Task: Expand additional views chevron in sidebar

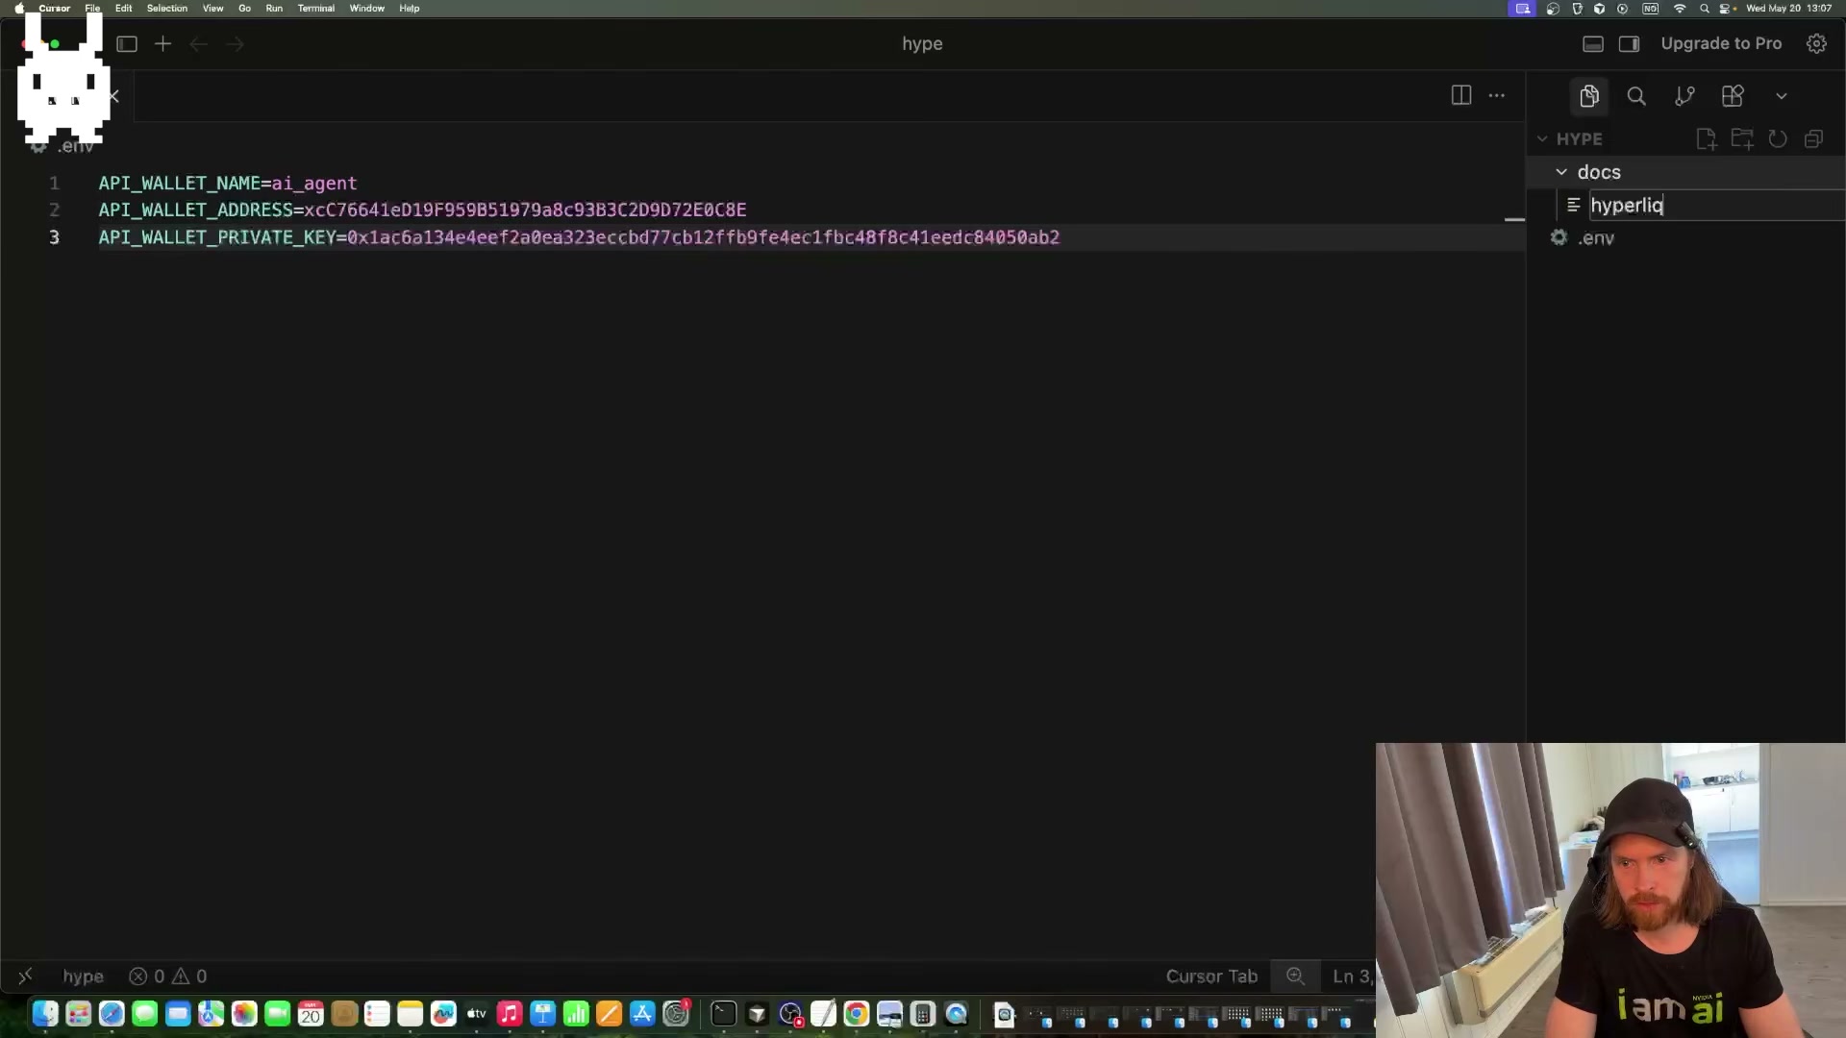Action: coord(1782,96)
